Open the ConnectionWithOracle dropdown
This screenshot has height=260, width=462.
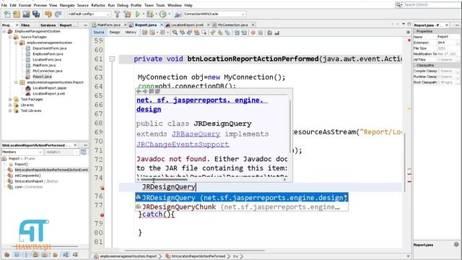click(214, 14)
